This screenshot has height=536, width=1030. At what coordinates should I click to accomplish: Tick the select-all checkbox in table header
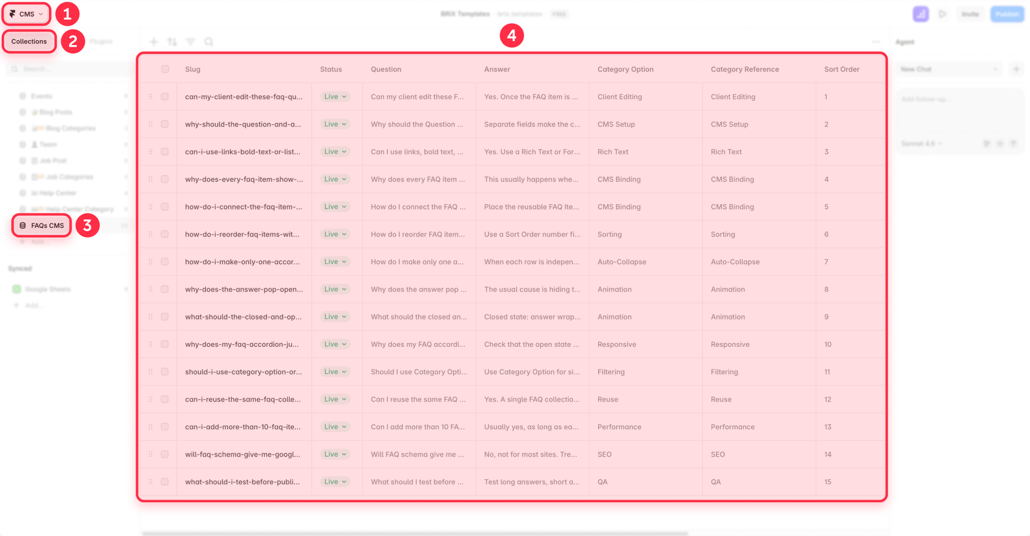[x=165, y=69]
